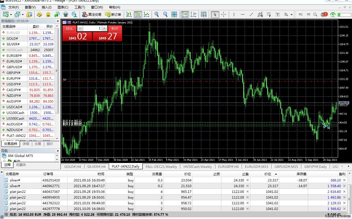352x219 pixels.
Task: Expand the volume dropdown on trade panel
Action: coord(80,28)
